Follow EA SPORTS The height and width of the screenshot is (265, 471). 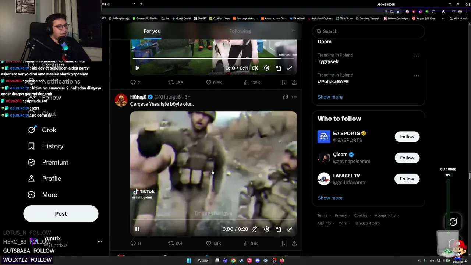pyautogui.click(x=407, y=137)
